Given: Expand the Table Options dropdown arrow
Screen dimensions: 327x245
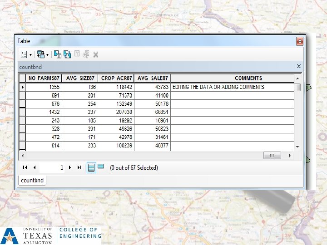Looking at the screenshot, I should pos(31,55).
